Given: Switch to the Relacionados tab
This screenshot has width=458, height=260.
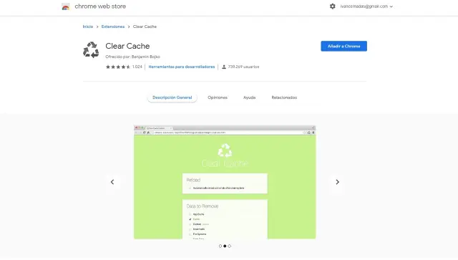Looking at the screenshot, I should [x=284, y=97].
